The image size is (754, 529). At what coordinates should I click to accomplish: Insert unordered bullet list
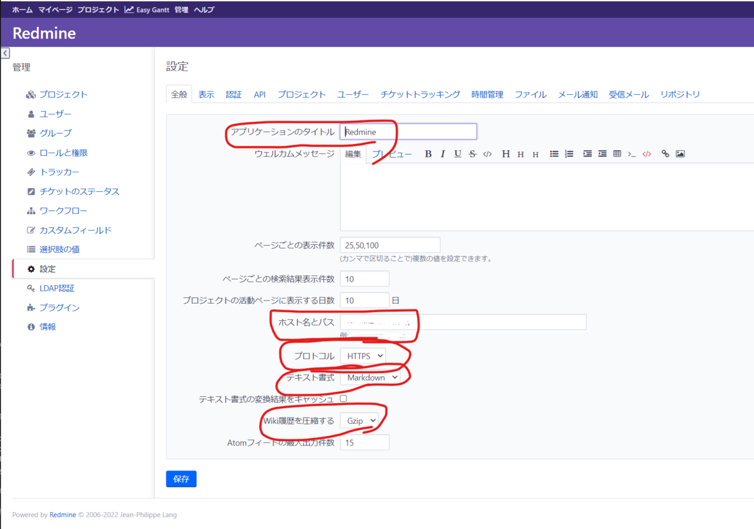click(x=554, y=154)
